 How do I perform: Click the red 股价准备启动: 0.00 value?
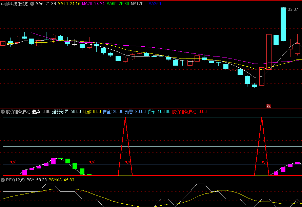point(189,112)
